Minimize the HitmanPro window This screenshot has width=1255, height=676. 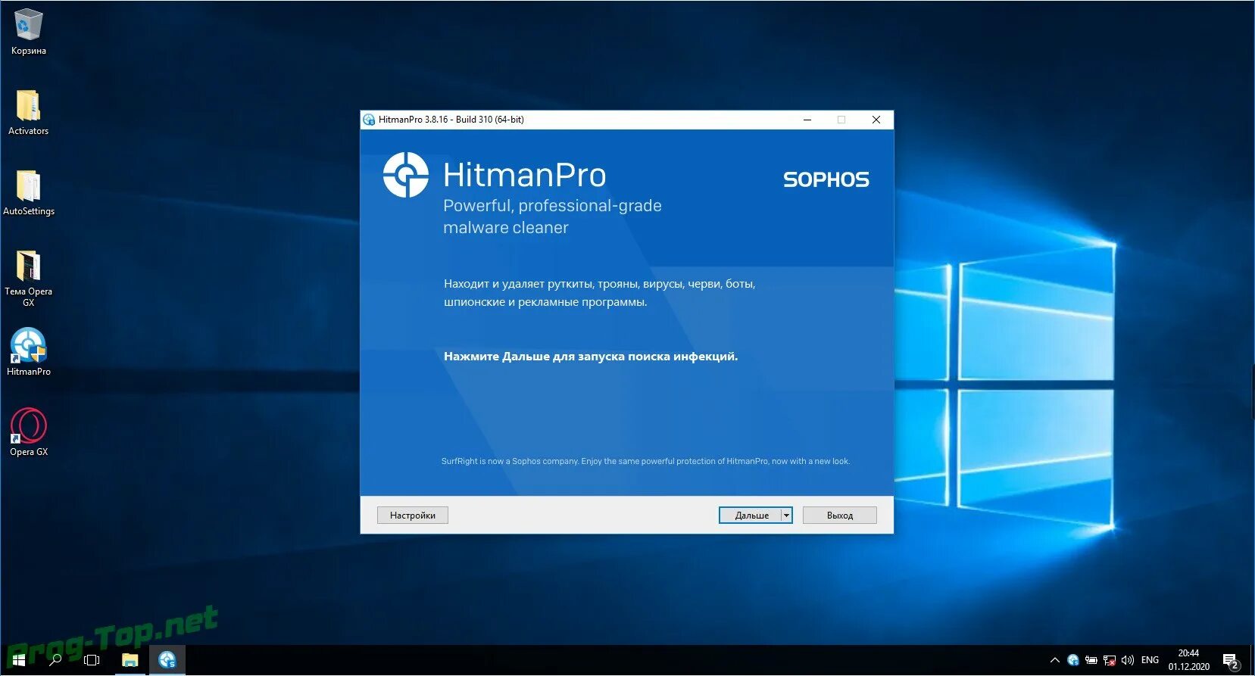(807, 120)
